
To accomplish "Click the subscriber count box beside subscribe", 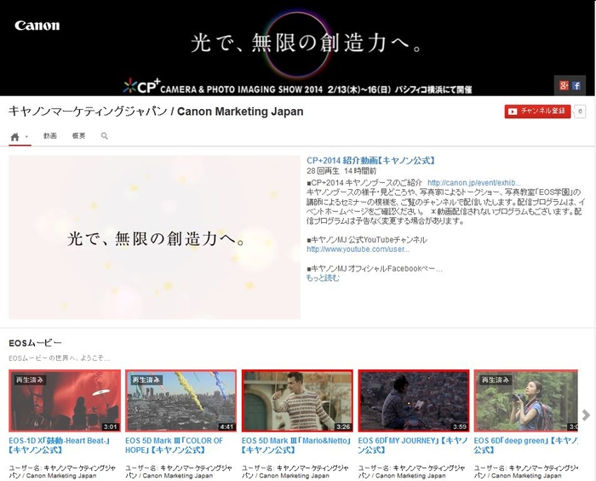I will click(580, 112).
